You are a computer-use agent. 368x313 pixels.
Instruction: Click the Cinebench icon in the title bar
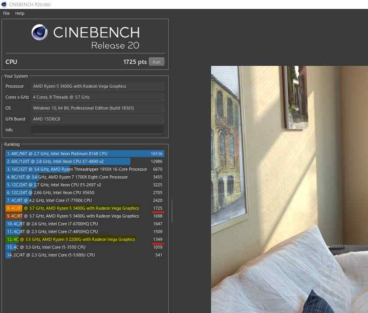tap(4, 4)
